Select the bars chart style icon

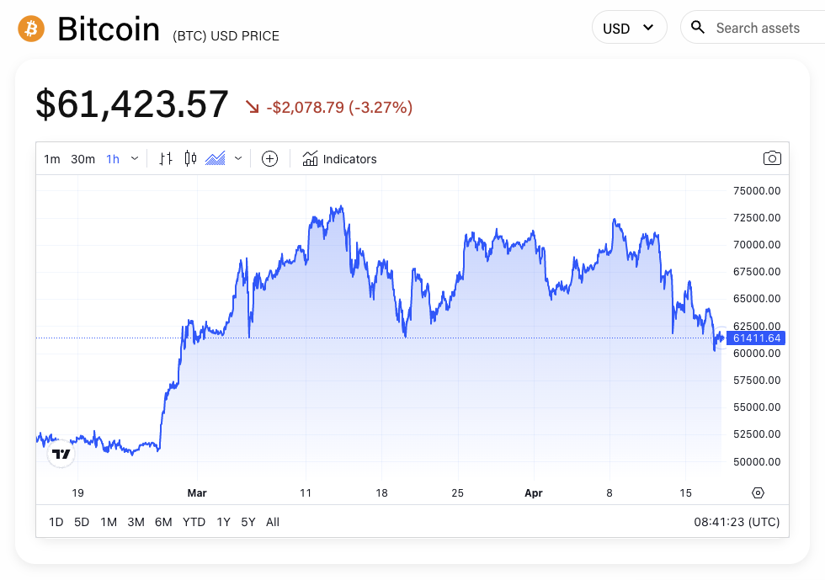click(166, 158)
